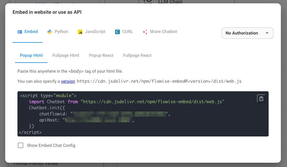The width and height of the screenshot is (287, 167).
Task: Click the CURL C logo icon
Action: [117, 32]
